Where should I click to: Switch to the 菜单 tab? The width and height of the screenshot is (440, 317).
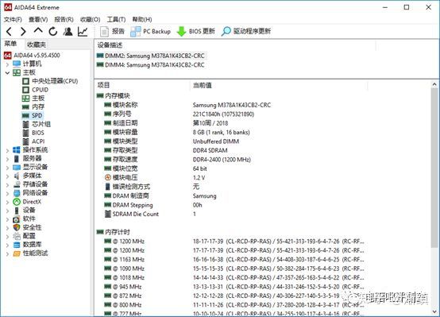point(10,44)
